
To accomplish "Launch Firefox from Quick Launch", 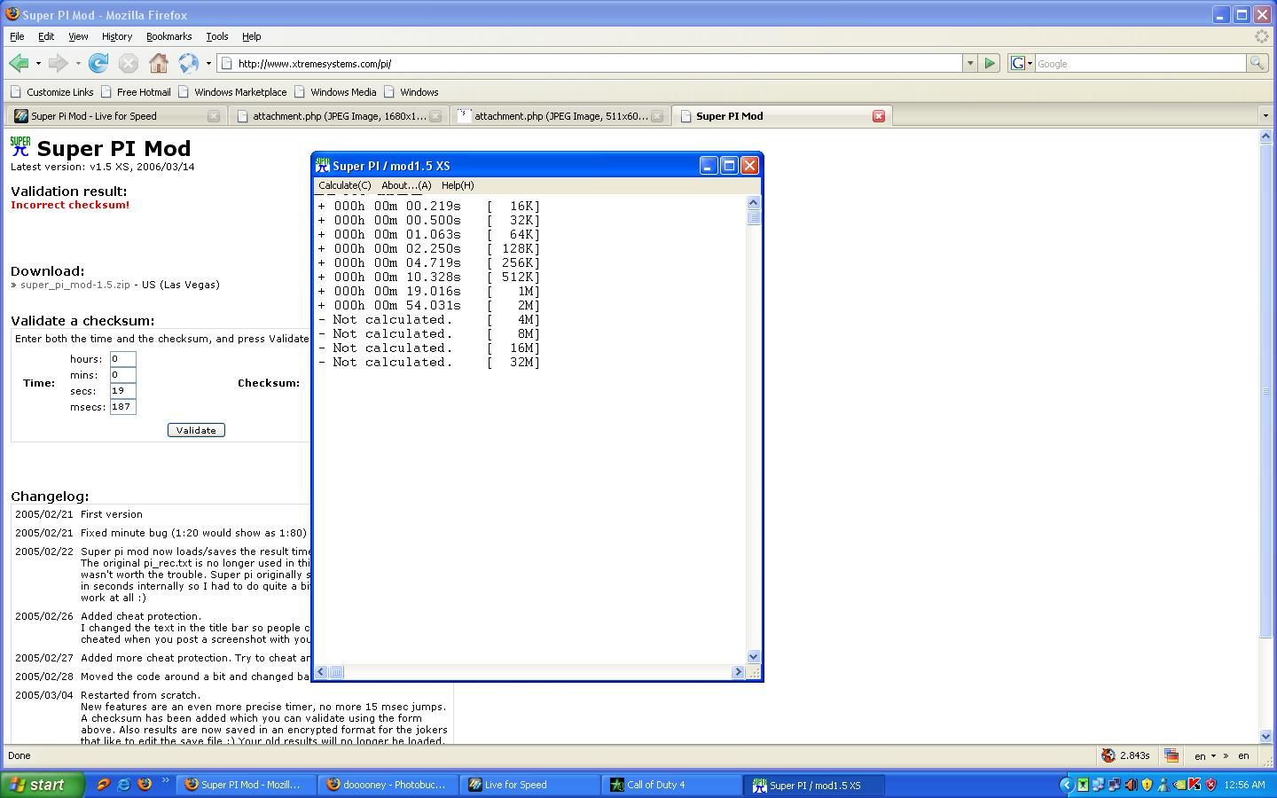I will coord(144,785).
